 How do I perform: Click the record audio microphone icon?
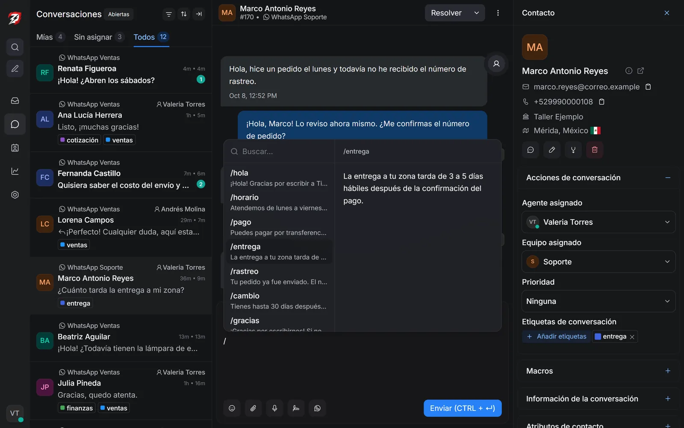tap(274, 408)
